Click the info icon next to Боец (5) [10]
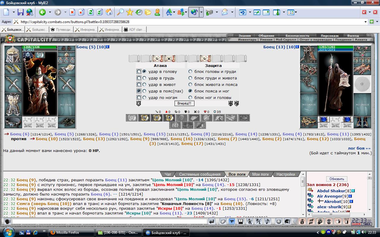380x237 pixels. [x=108, y=47]
